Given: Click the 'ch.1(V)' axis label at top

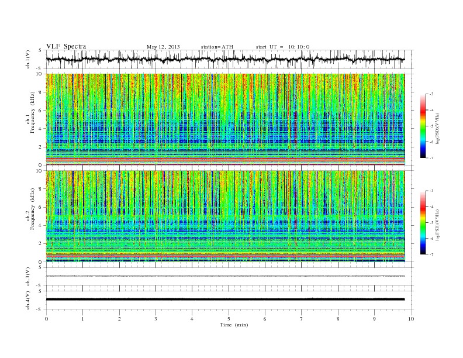Looking at the screenshot, I should coord(28,59).
